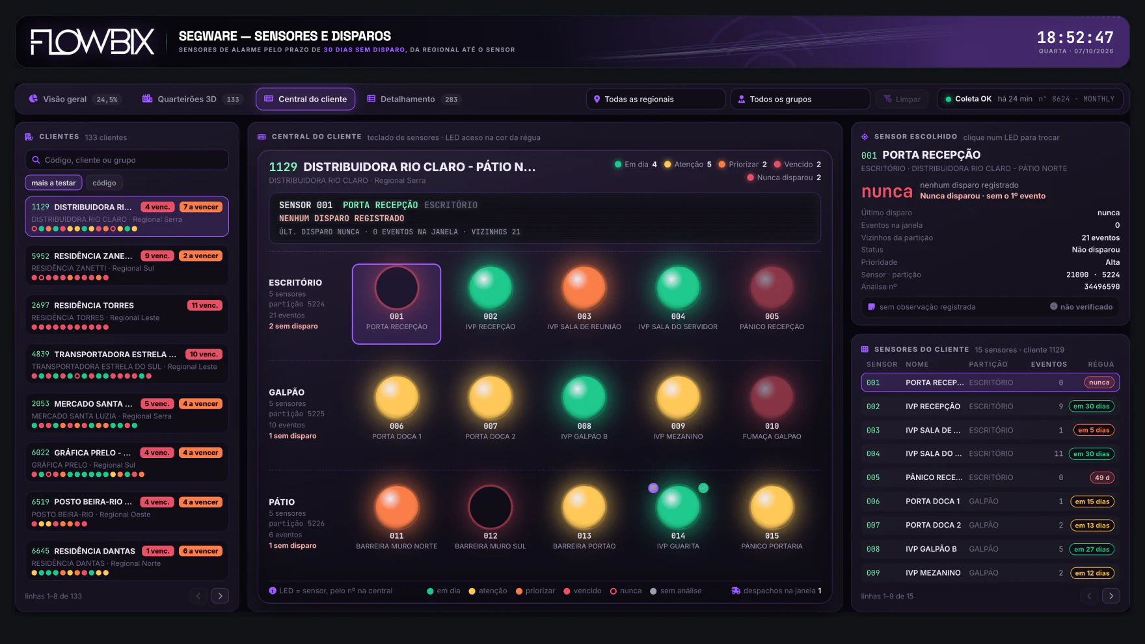Switch to the Quarteirões 3D tab

(191, 99)
